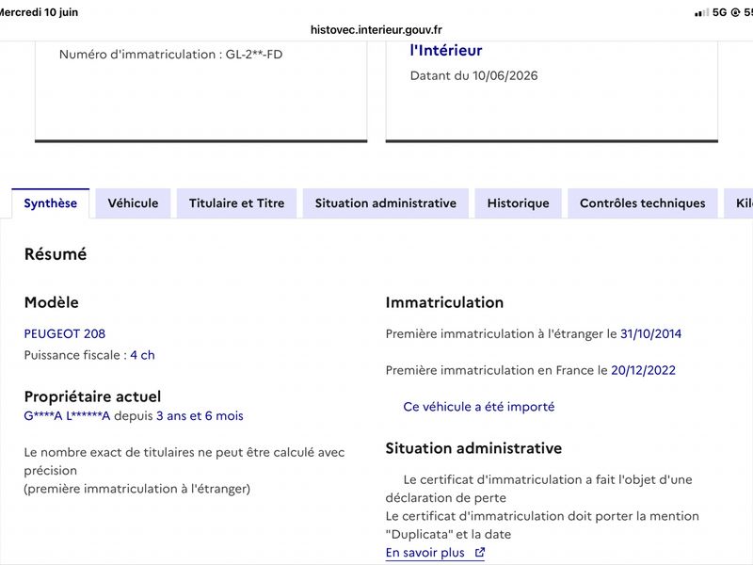This screenshot has width=753, height=565.
Task: Open the Titulaire et Titre tab
Action: [x=237, y=203]
